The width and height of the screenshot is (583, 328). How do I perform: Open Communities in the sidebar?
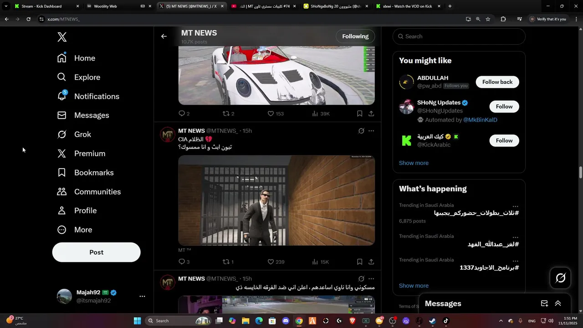point(89,192)
